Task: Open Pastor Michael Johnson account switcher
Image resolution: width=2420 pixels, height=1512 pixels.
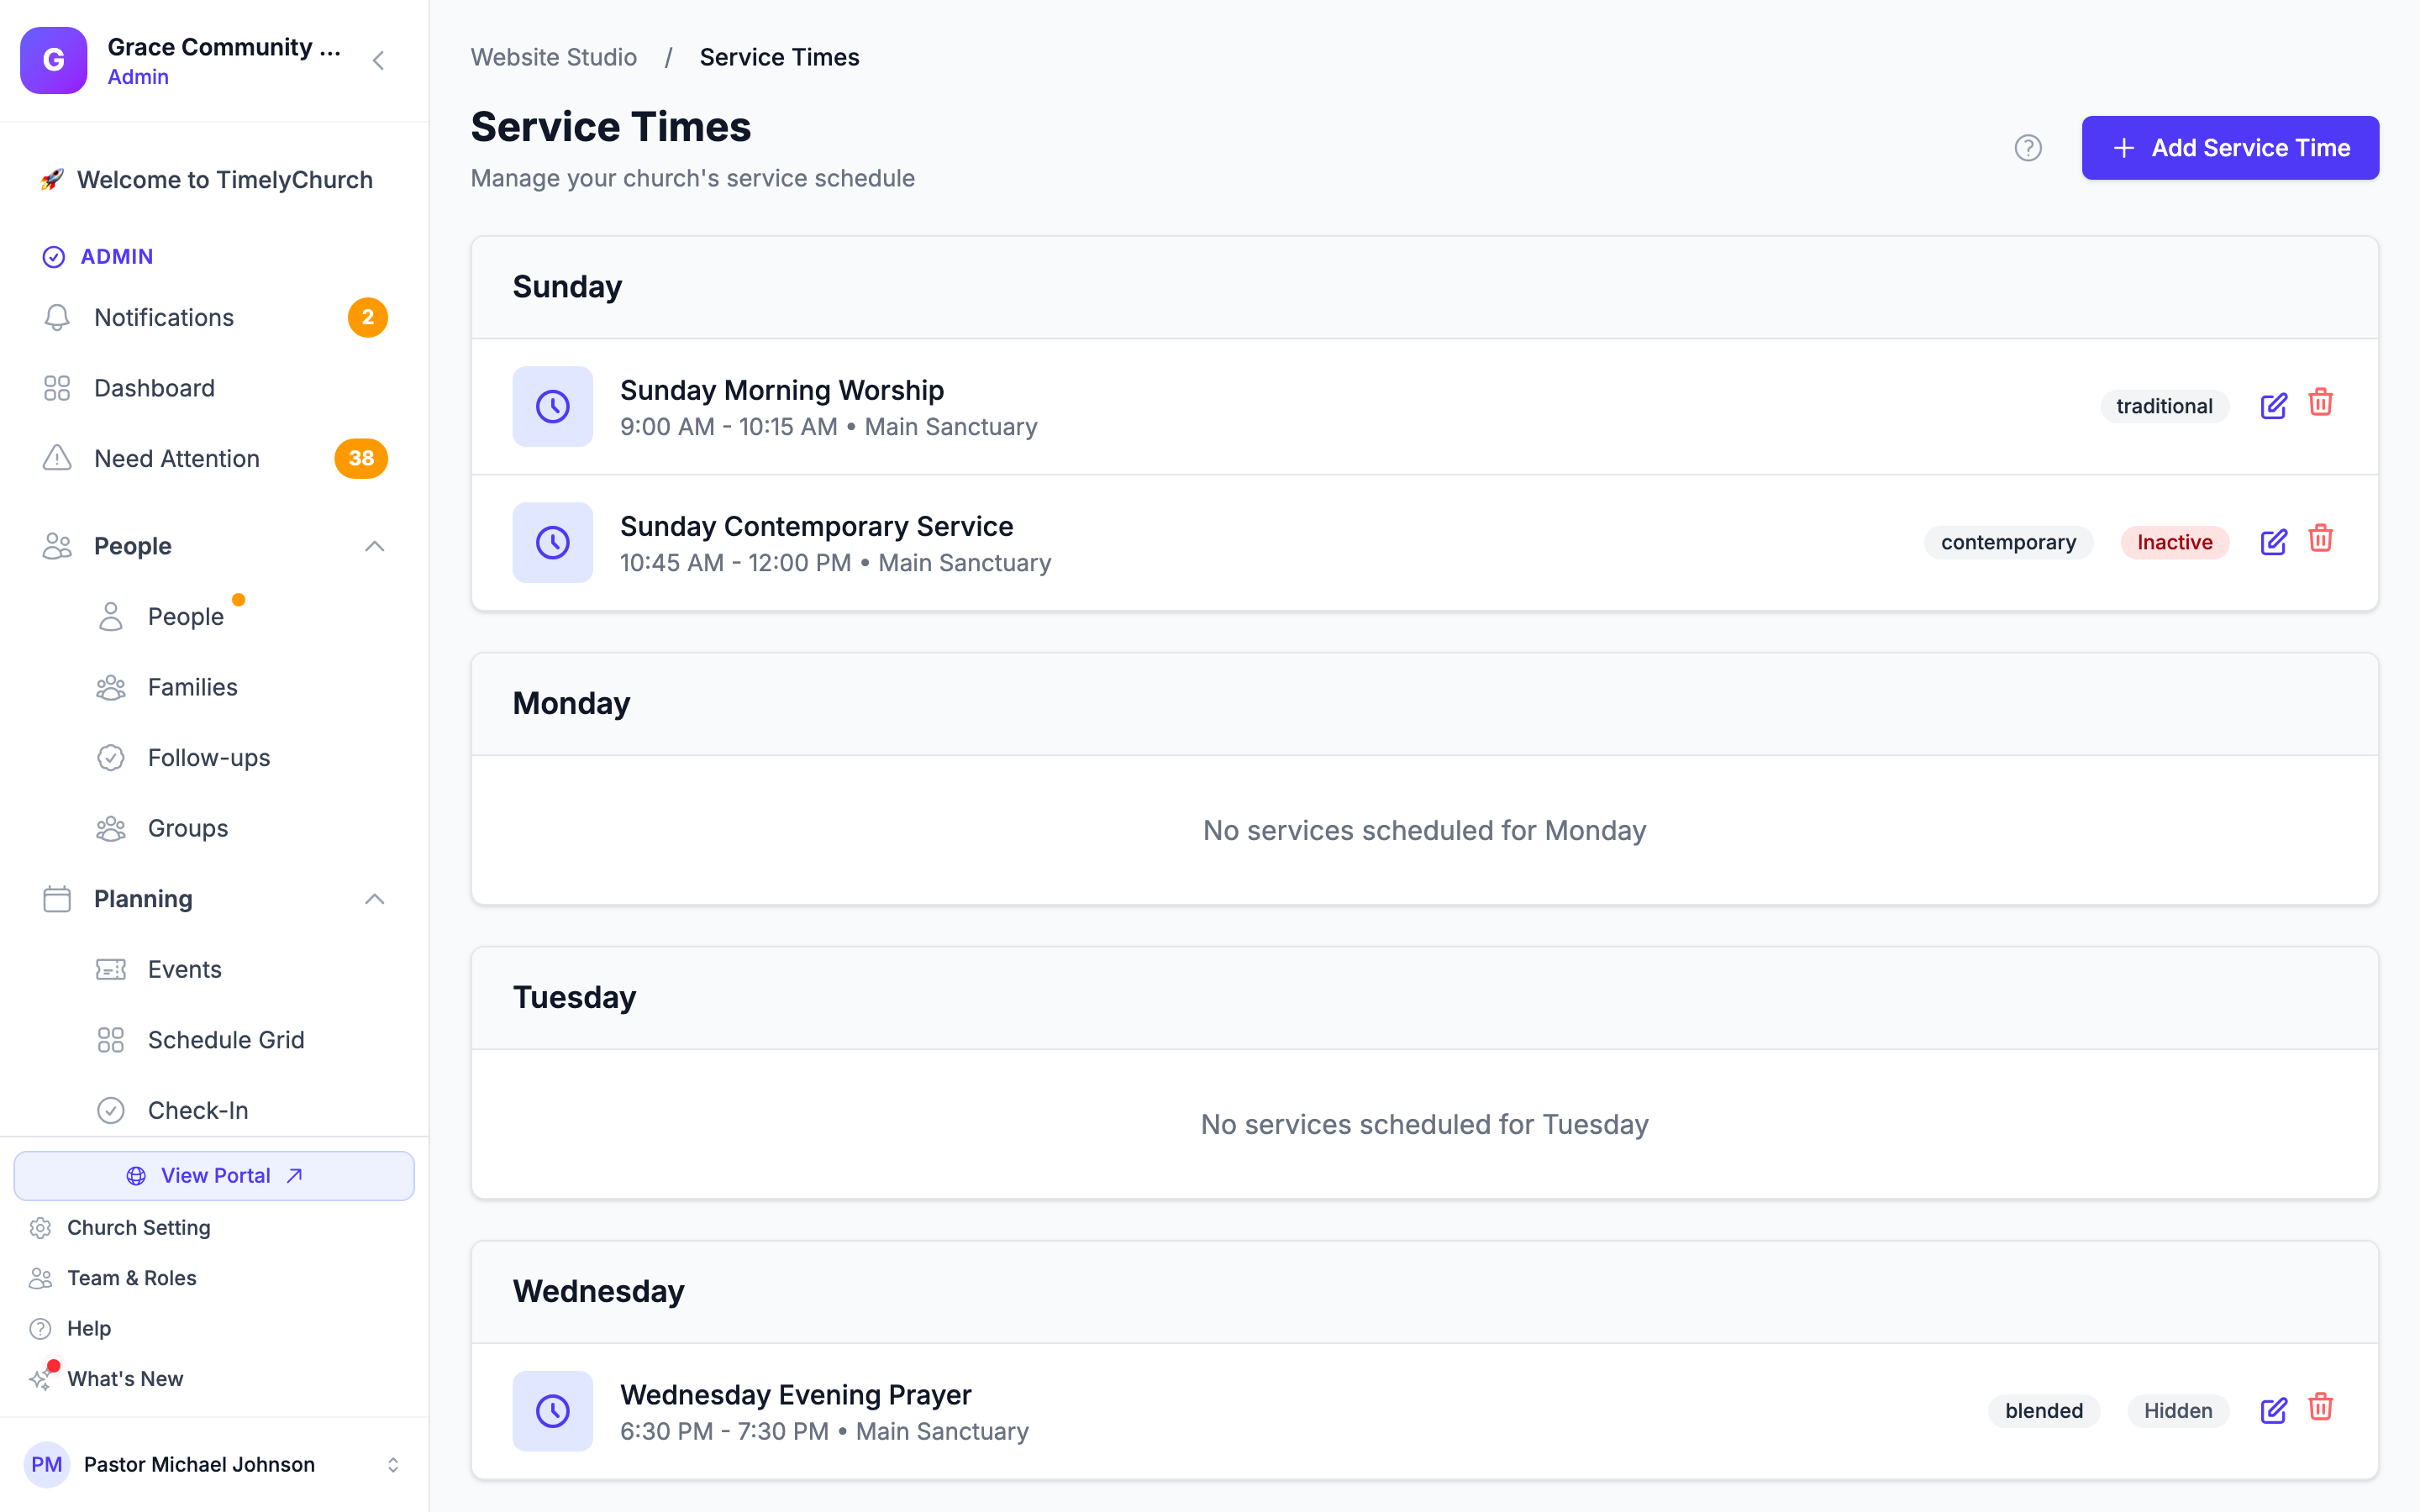Action: 214,1464
